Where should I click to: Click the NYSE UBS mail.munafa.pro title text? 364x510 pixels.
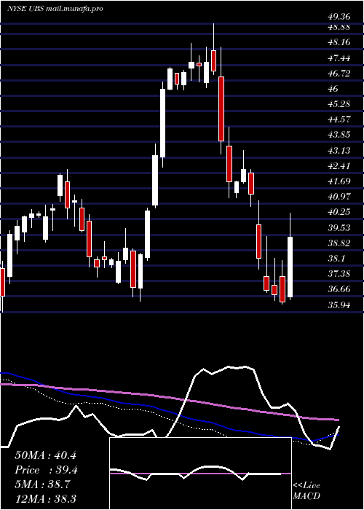(55, 9)
